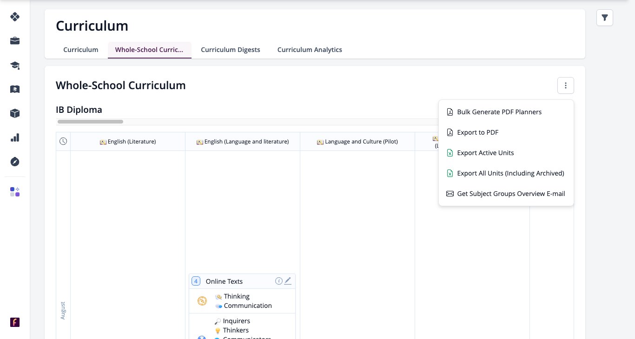
Task: Switch to Curriculum Analytics tab
Action: pyautogui.click(x=310, y=50)
